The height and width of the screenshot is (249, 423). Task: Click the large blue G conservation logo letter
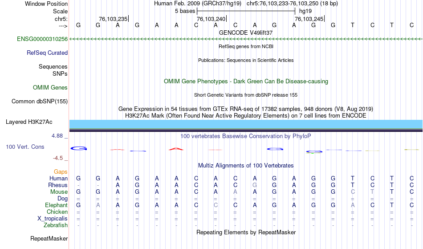click(78, 148)
